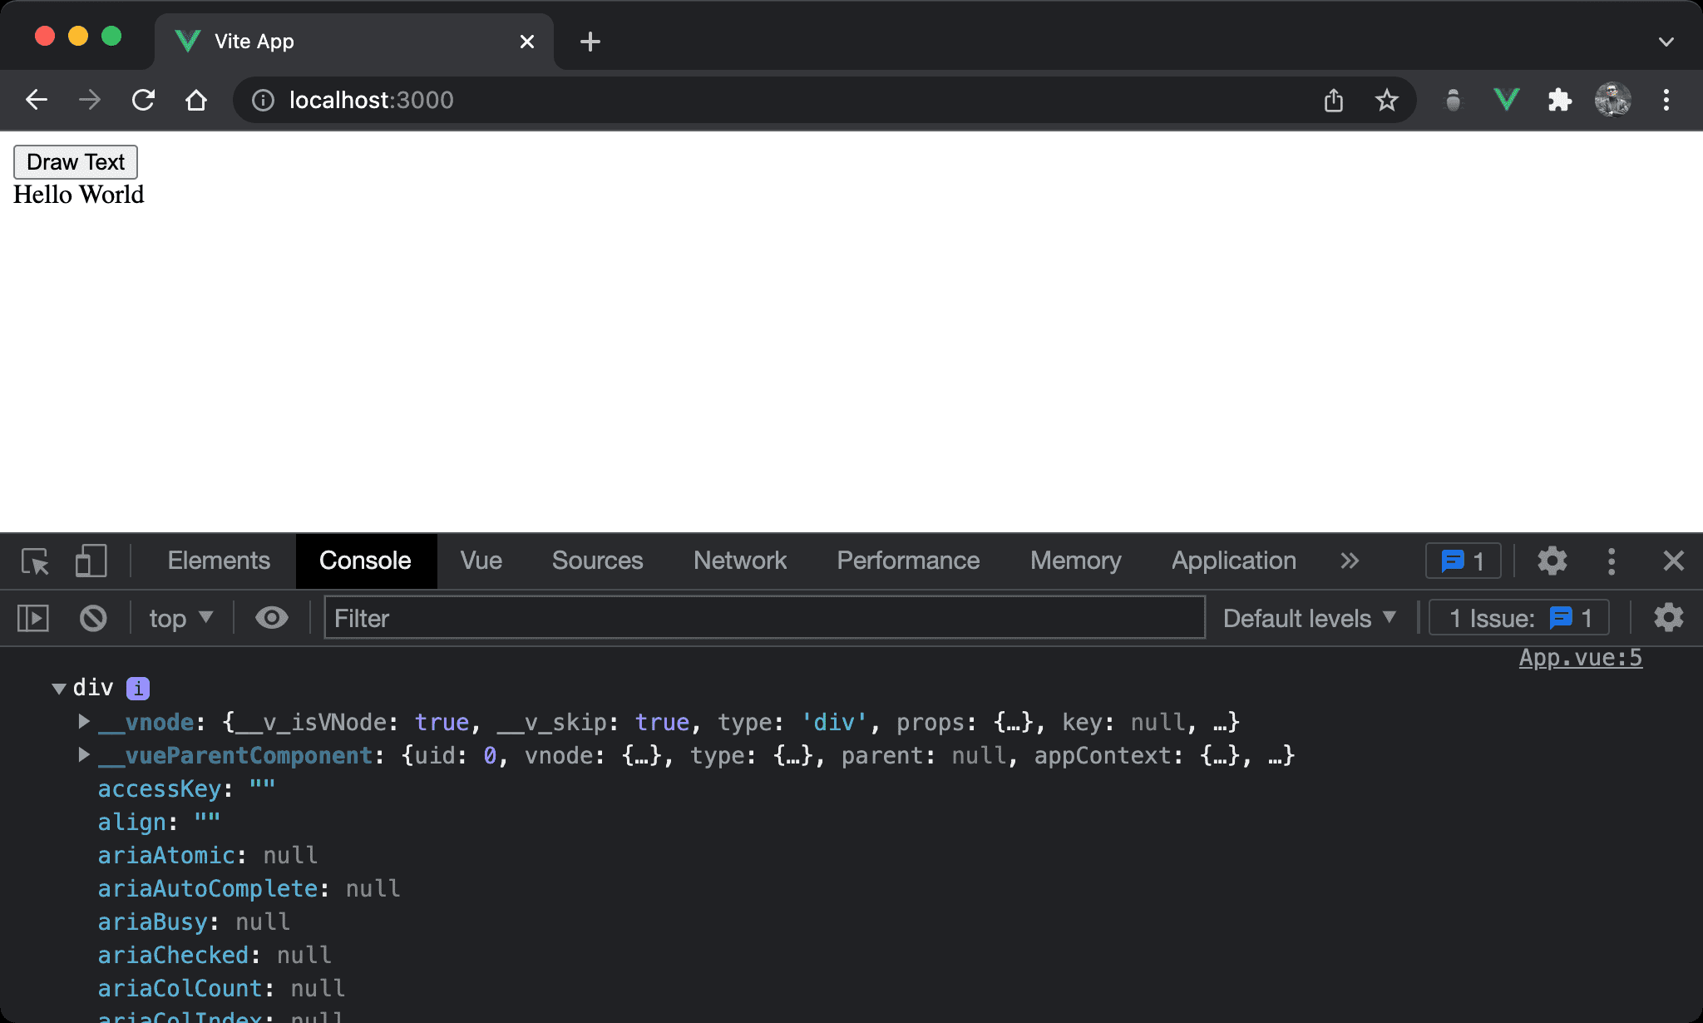Reload the localhost page

[143, 101]
